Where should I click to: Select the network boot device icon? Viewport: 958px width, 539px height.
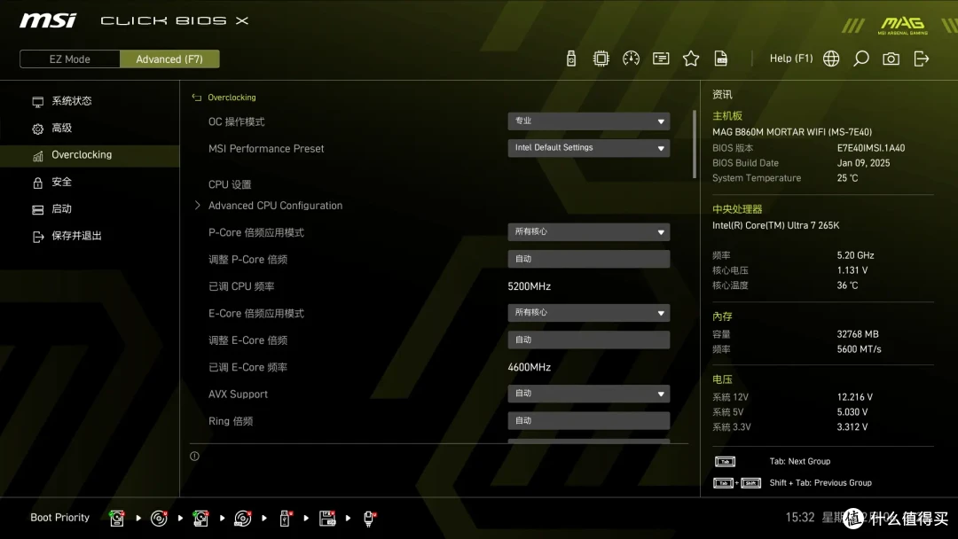coord(369,519)
